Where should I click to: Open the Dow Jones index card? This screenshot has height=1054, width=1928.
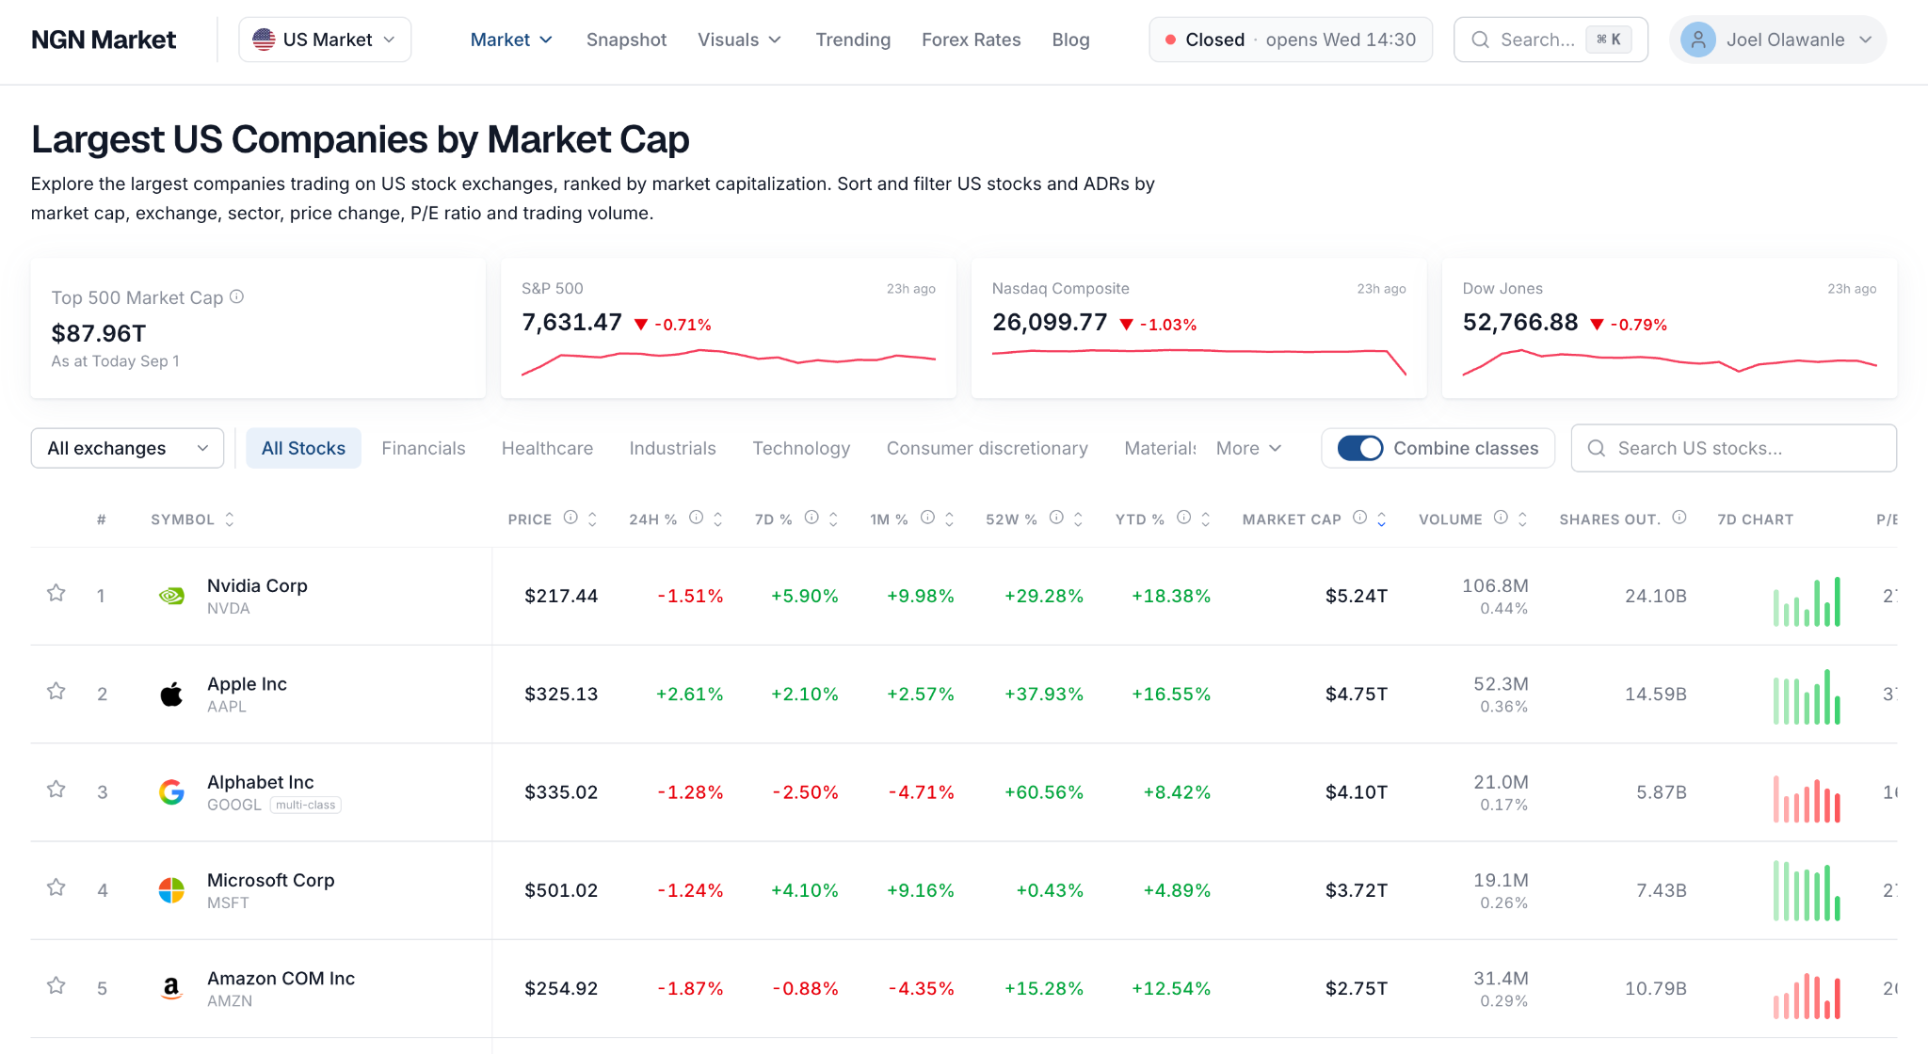pyautogui.click(x=1669, y=327)
